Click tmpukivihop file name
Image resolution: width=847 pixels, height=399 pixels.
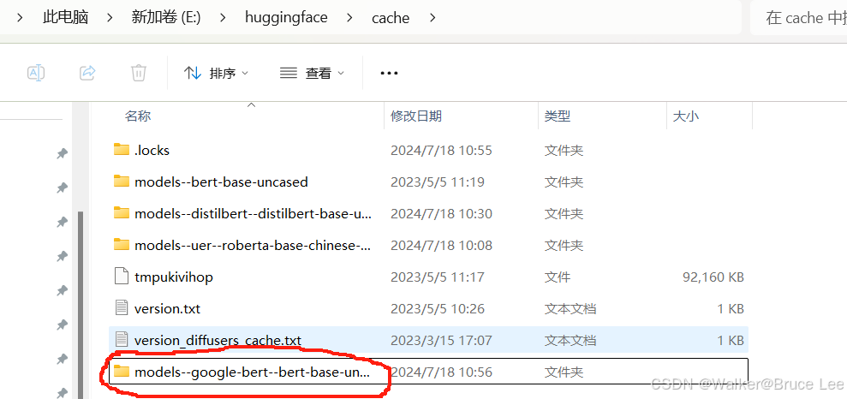point(174,277)
